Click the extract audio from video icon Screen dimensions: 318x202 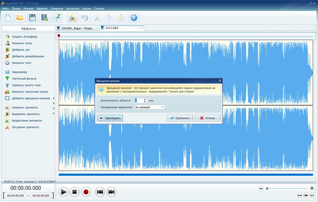click(x=44, y=18)
